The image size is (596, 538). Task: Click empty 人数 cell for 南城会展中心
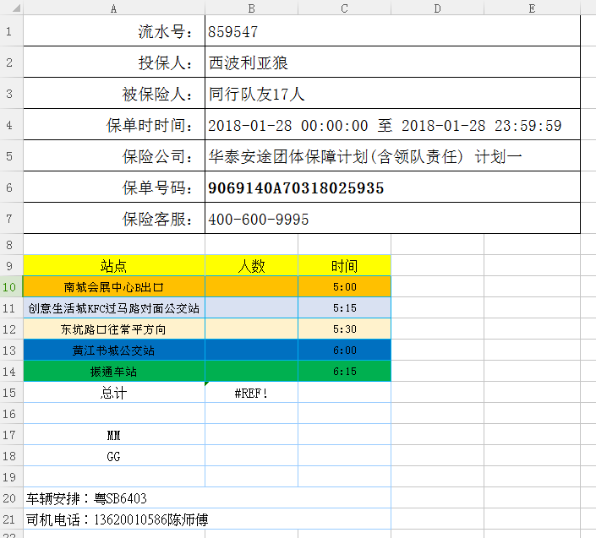pyautogui.click(x=251, y=286)
